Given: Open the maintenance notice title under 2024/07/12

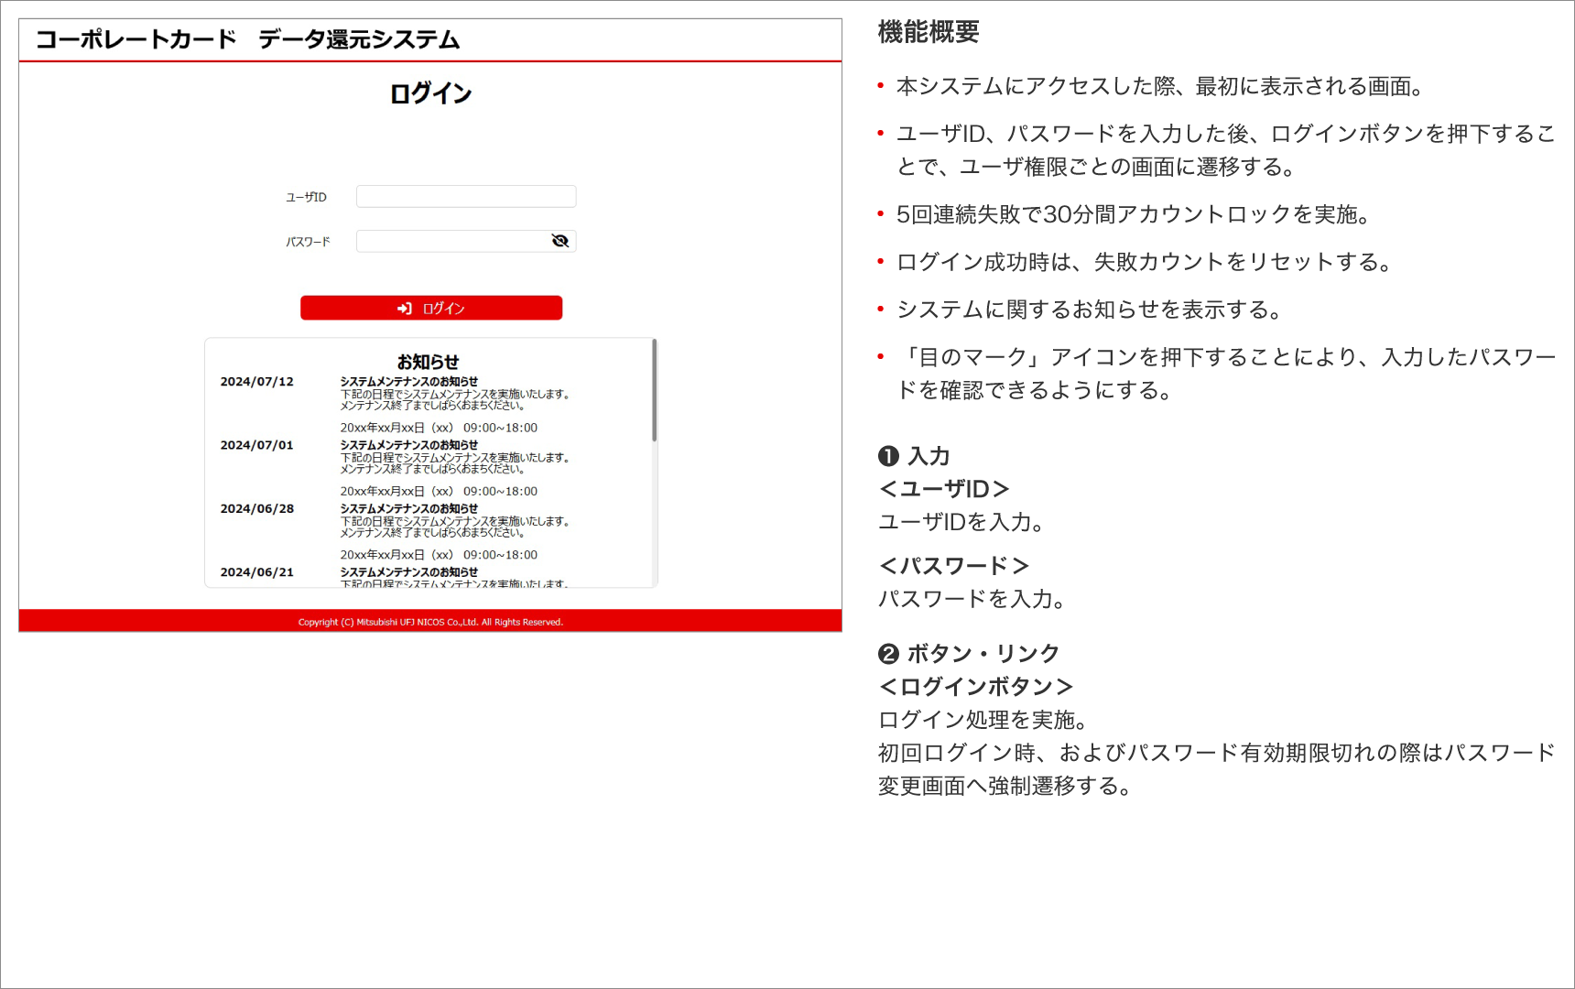Looking at the screenshot, I should pyautogui.click(x=408, y=382).
